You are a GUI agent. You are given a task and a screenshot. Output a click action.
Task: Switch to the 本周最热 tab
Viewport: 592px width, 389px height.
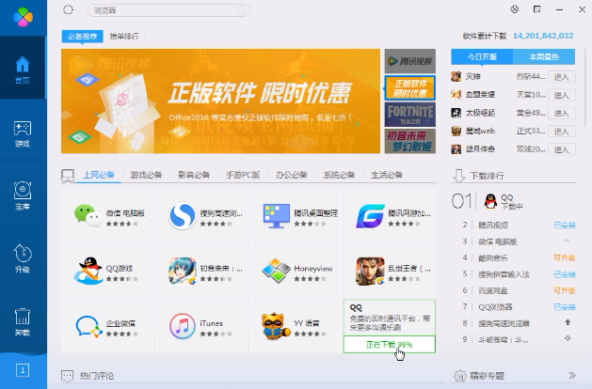point(544,57)
